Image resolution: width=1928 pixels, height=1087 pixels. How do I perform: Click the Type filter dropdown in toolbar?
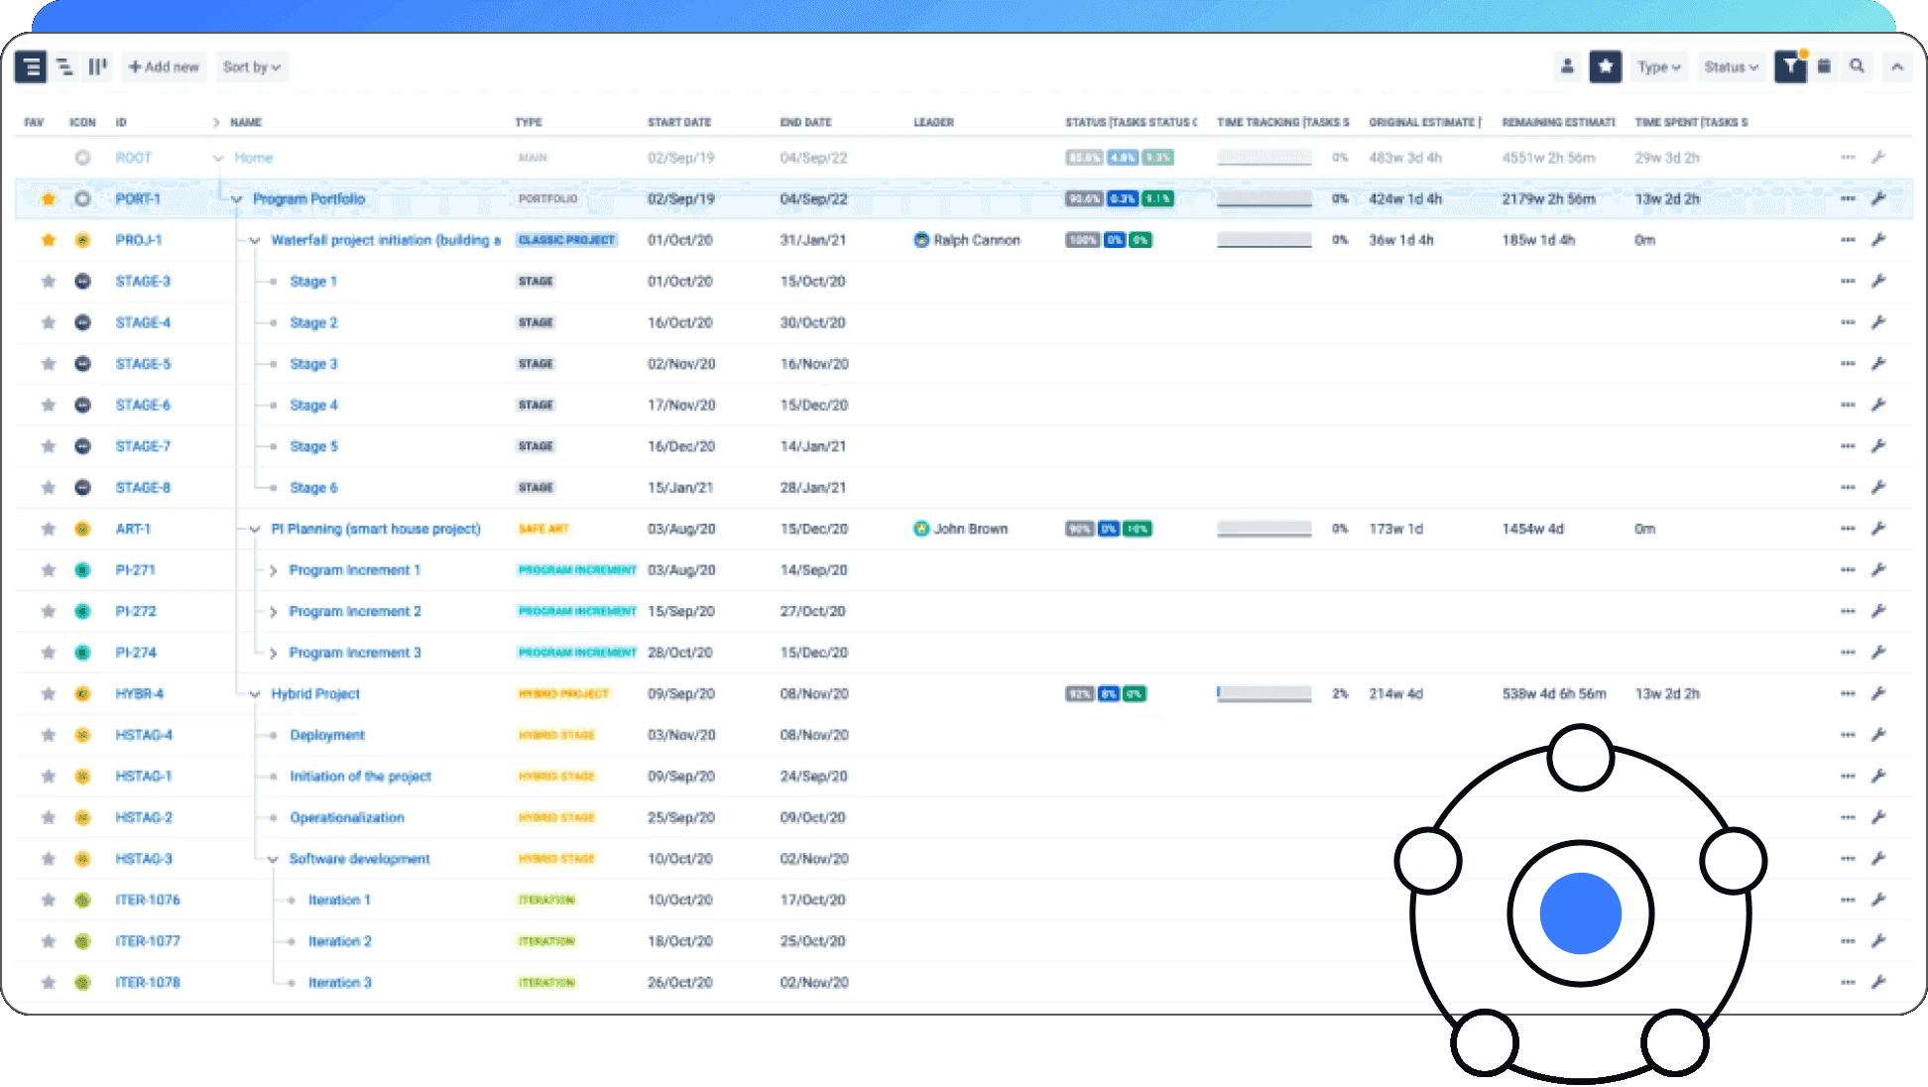1658,66
